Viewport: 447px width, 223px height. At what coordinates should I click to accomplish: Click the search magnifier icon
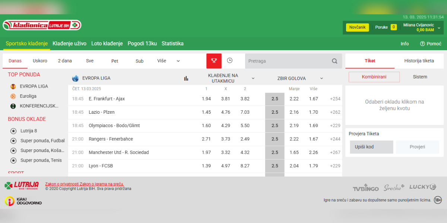(x=335, y=61)
